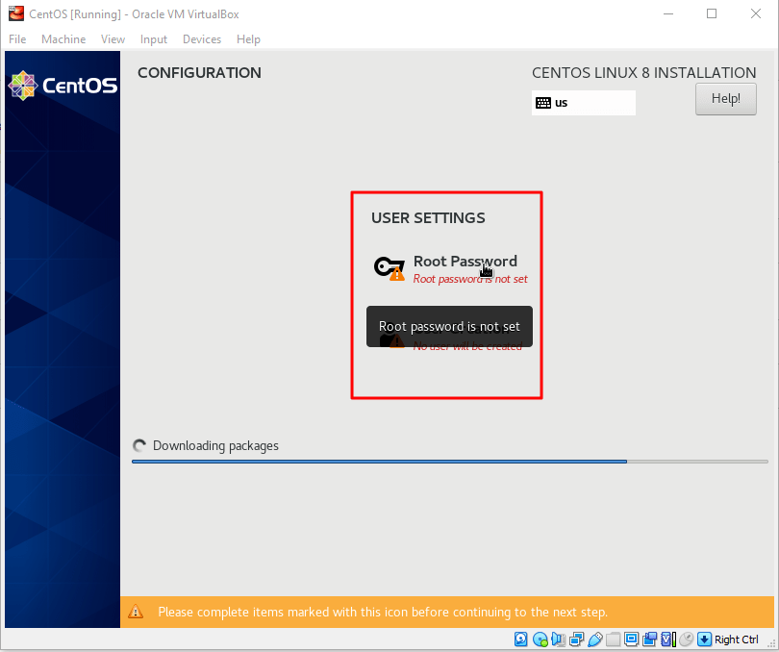Screen dimensions: 779x652
Task: Click the VirtualBox icon in title bar
Action: click(x=16, y=13)
